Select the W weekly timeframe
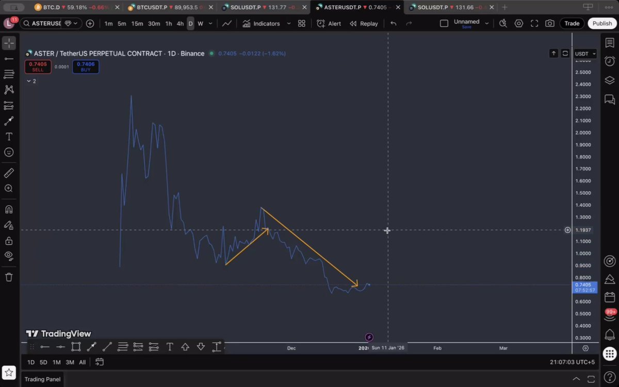619x387 pixels. coord(200,24)
